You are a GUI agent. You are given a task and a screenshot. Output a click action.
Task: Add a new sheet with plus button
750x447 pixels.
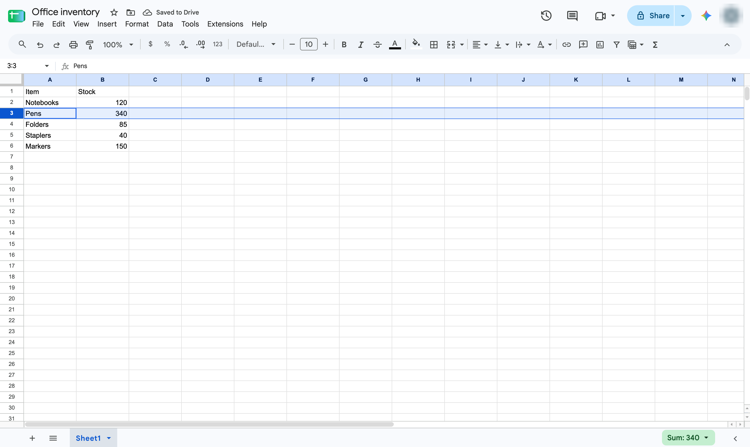(x=32, y=438)
